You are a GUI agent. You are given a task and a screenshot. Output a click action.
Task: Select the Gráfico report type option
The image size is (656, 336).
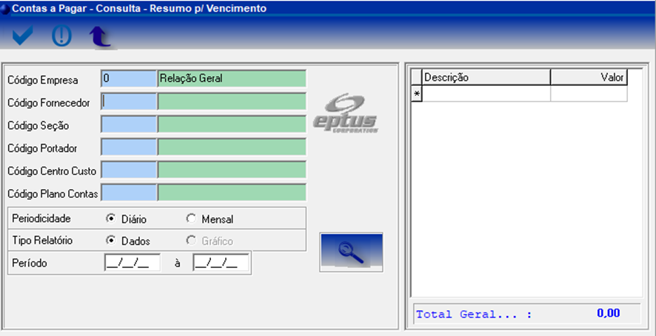[x=191, y=241]
